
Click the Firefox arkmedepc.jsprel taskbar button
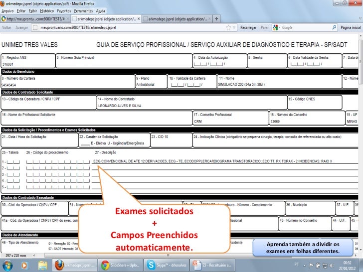tap(75, 266)
